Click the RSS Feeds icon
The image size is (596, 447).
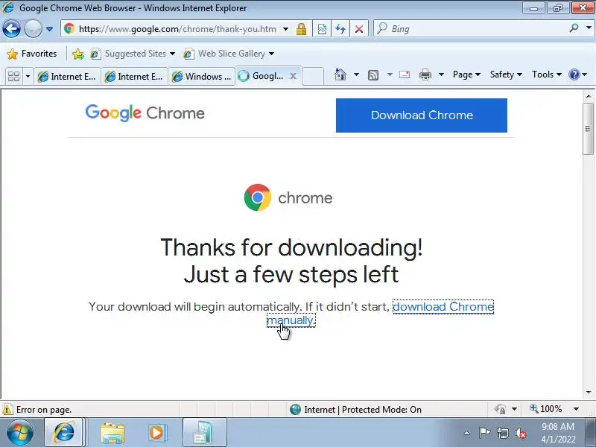[x=373, y=75]
